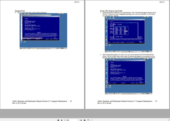Click the 'Saving A PLC Program using TI-Soft' heading
170x121 pixels.
coord(111,11)
